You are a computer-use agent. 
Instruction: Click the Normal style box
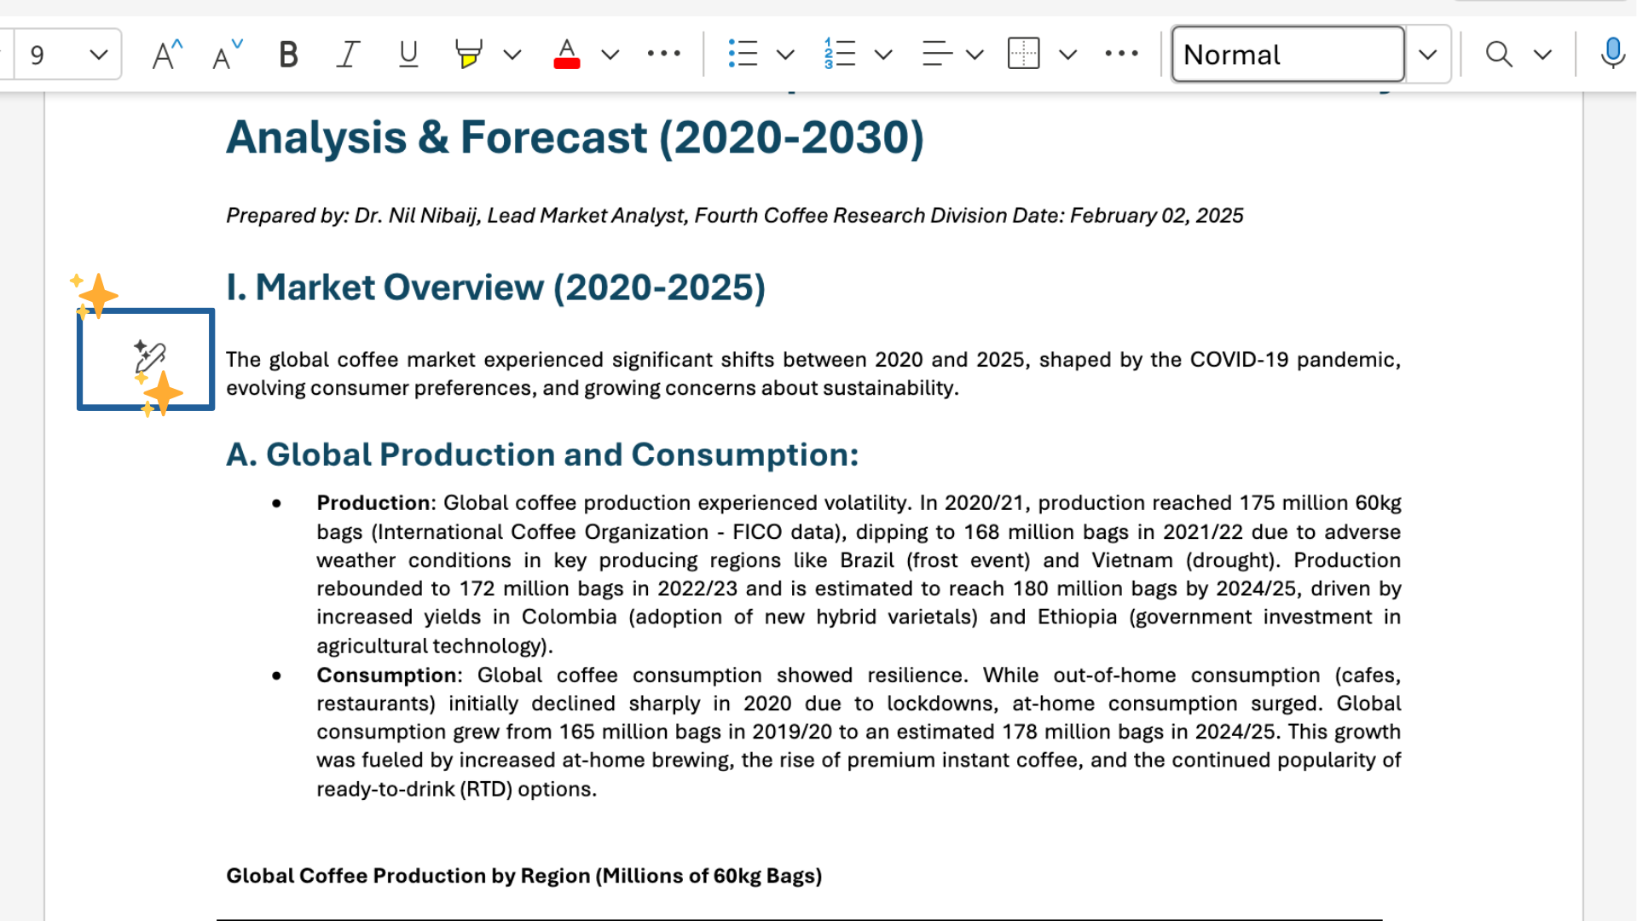click(x=1287, y=55)
